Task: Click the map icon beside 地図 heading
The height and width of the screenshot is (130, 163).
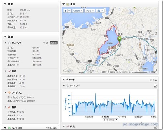Action: pyautogui.click(x=68, y=4)
